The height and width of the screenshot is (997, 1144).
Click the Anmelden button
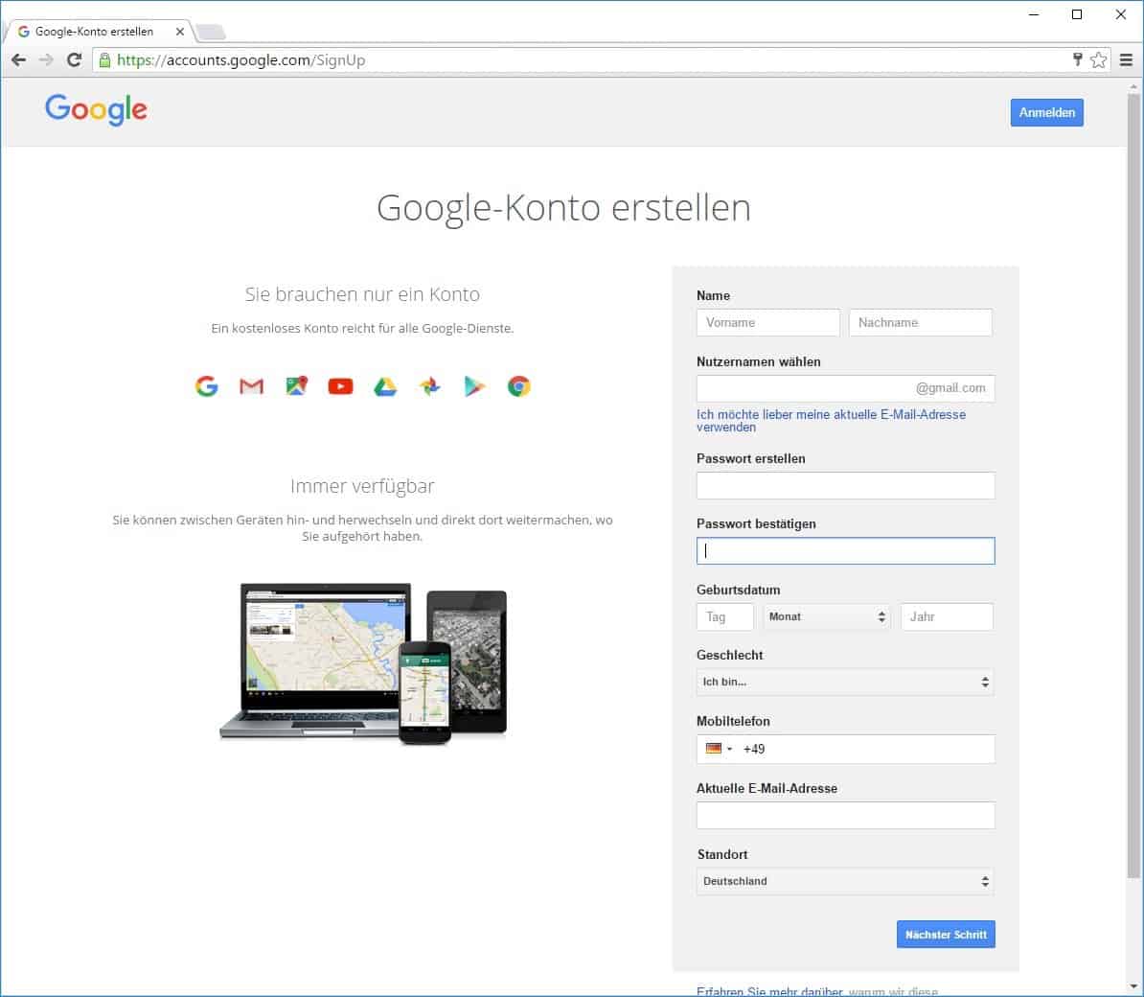pyautogui.click(x=1047, y=112)
